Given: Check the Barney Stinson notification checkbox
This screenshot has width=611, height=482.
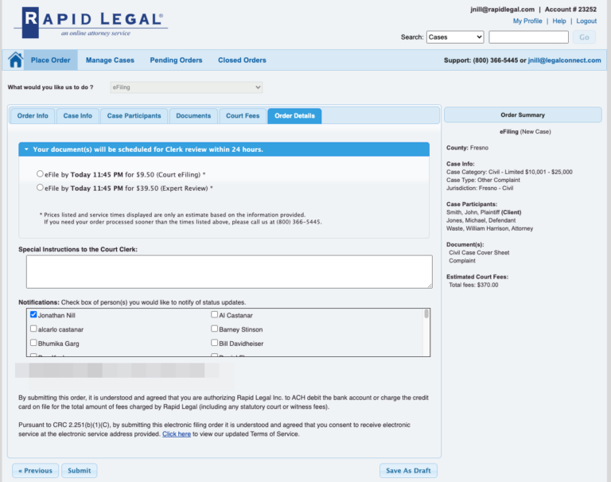Looking at the screenshot, I should pos(214,328).
